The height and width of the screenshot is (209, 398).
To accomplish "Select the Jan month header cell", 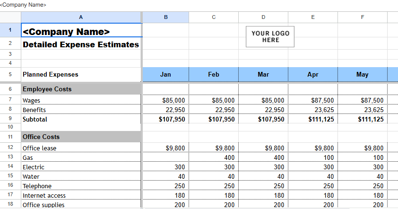I will [165, 75].
